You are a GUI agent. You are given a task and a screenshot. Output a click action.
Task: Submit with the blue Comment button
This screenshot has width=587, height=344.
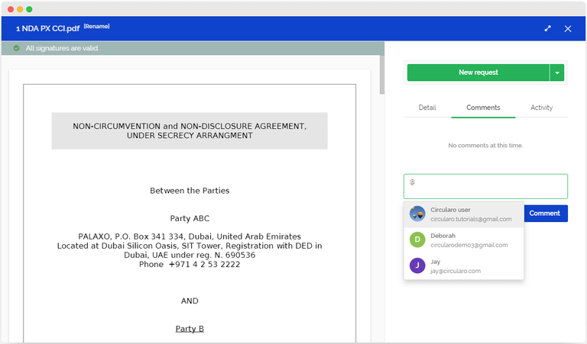click(545, 214)
